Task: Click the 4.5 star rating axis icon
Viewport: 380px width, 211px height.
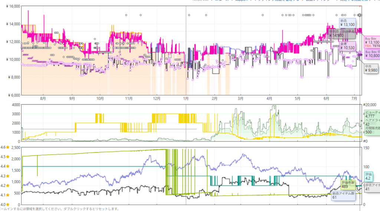Action: [8, 157]
